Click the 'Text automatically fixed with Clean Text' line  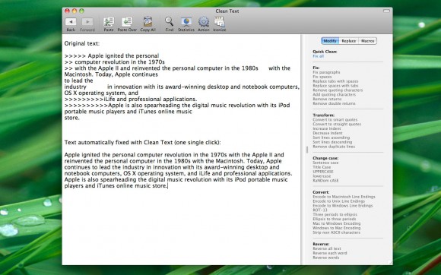pyautogui.click(x=143, y=142)
